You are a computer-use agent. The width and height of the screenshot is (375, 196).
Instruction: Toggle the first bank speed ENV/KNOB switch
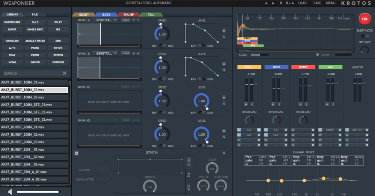pyautogui.click(x=163, y=46)
